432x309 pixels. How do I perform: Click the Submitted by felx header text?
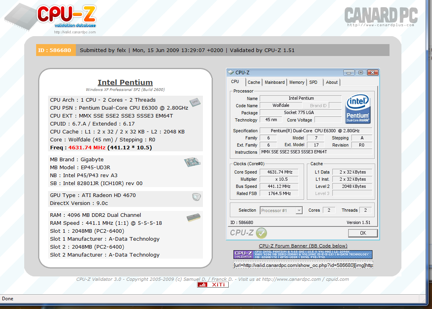tap(103, 50)
